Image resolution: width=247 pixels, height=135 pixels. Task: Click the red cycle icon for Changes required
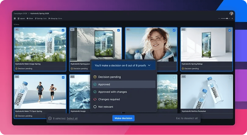(95, 99)
